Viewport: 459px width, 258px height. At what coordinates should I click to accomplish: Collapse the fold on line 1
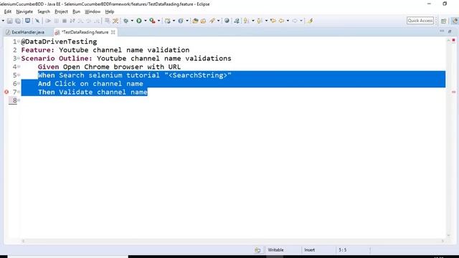pos(19,42)
